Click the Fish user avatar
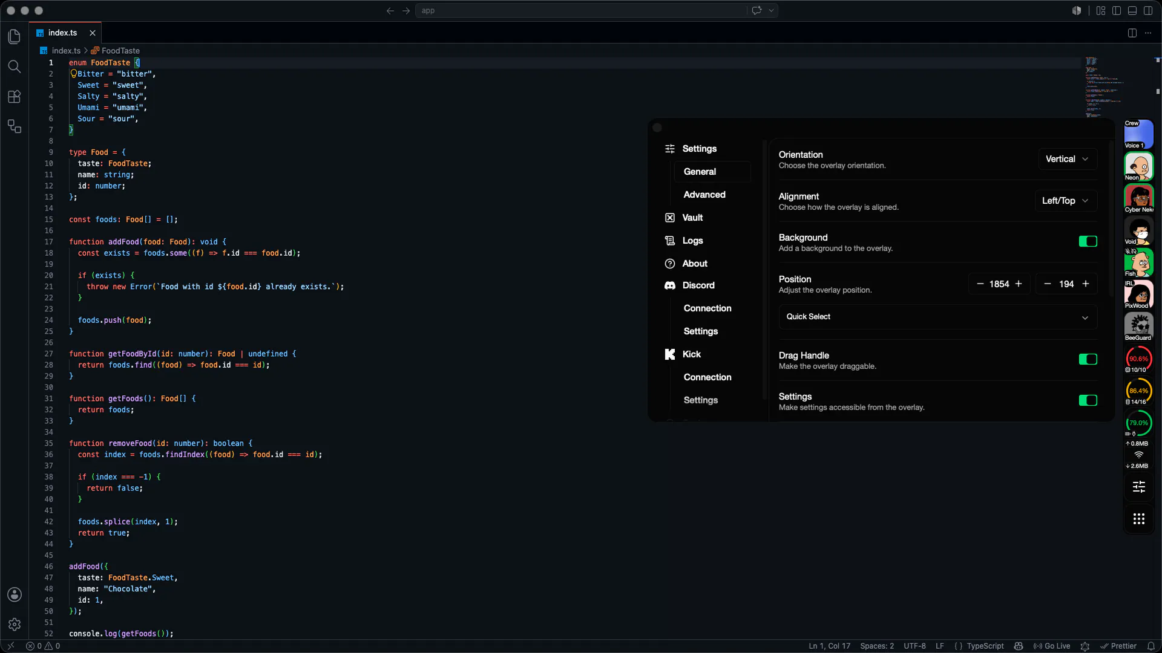Screen dimensions: 1162x653 1139,262
